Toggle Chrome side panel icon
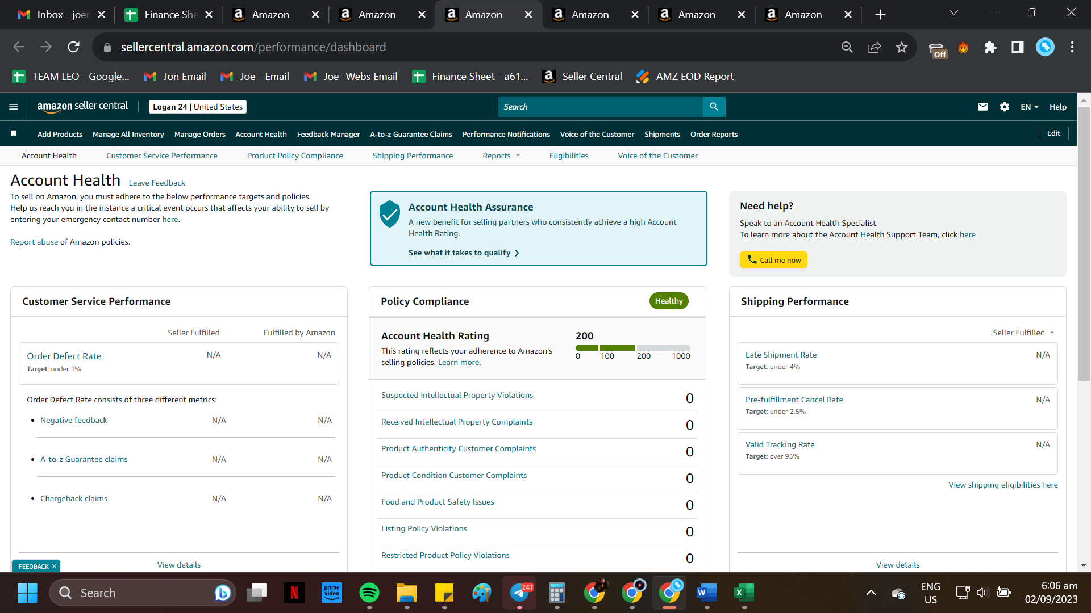 pos(1018,47)
